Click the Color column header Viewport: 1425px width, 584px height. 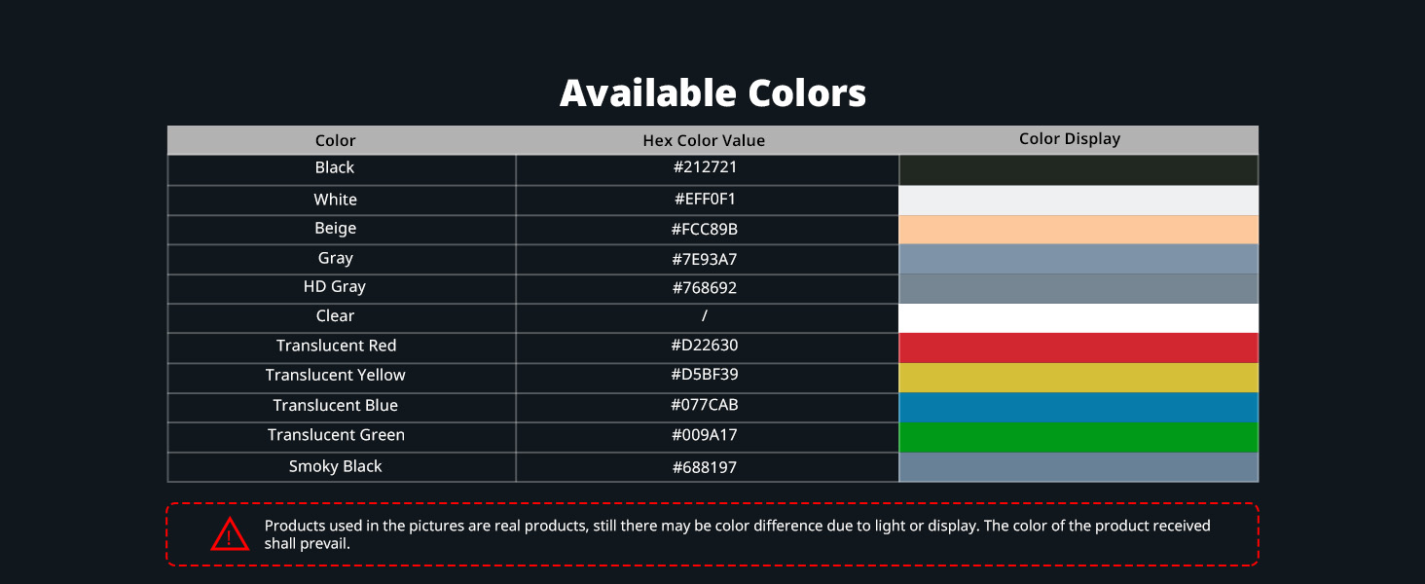(336, 140)
